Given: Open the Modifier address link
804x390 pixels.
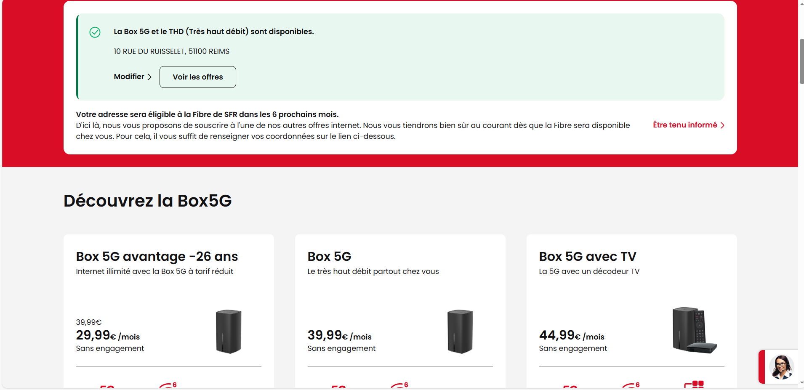Looking at the screenshot, I should (x=133, y=77).
